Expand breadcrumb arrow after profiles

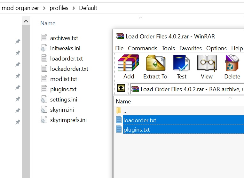point(74,8)
